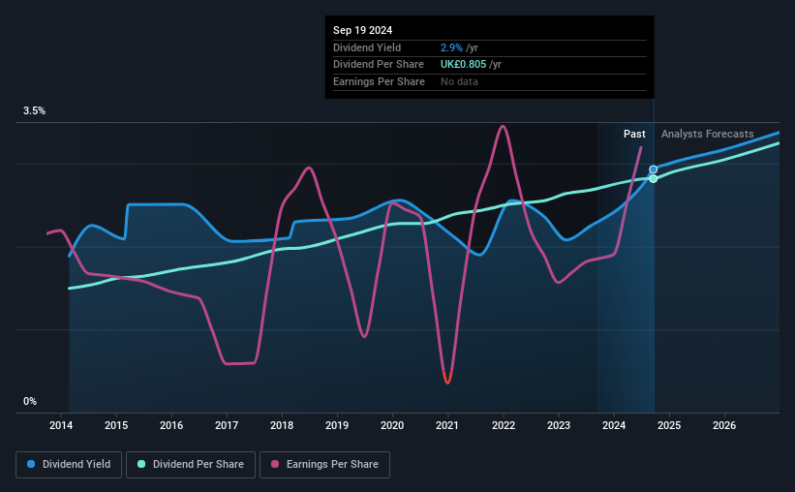
Task: Click the 2017 x-axis label
Action: (x=227, y=425)
